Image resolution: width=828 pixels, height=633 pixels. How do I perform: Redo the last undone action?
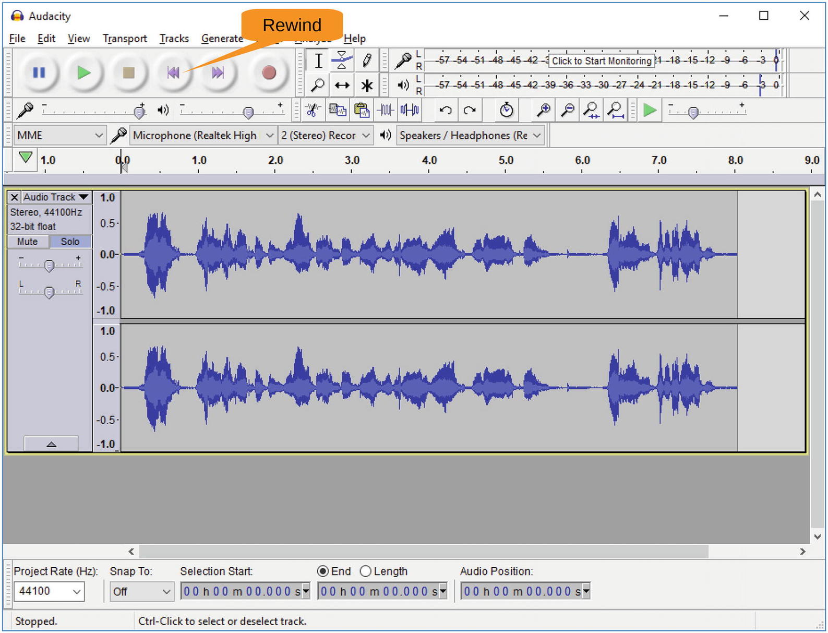point(470,110)
